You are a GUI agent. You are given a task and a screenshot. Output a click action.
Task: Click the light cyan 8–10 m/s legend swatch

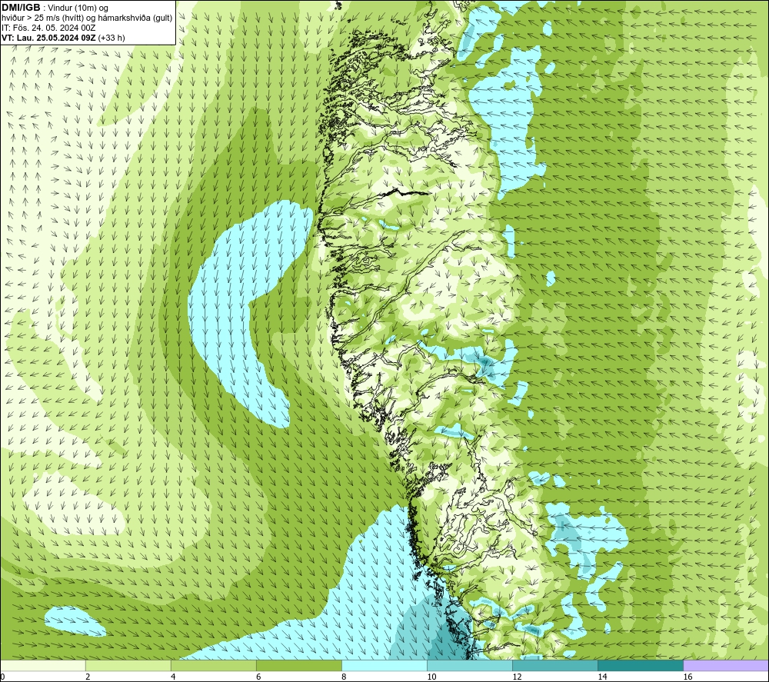384,666
